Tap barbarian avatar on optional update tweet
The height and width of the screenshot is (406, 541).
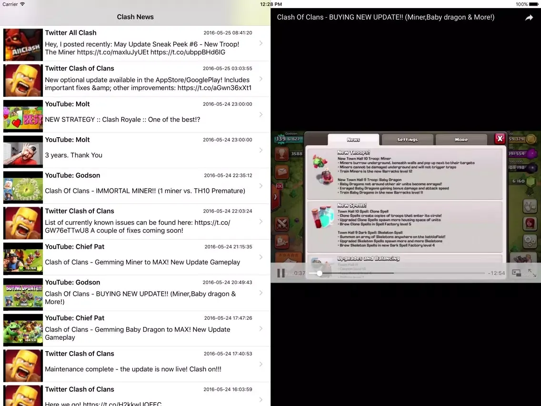[x=23, y=81]
